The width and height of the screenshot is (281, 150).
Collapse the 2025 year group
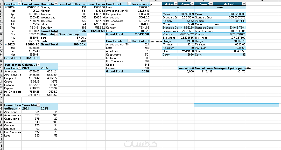click(5, 44)
